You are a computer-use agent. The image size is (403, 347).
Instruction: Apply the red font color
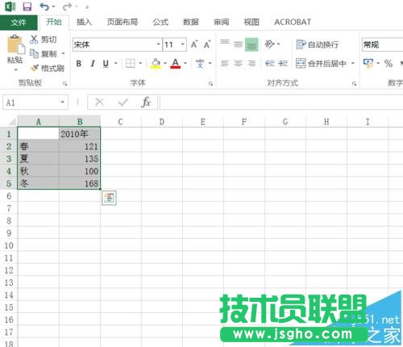176,64
